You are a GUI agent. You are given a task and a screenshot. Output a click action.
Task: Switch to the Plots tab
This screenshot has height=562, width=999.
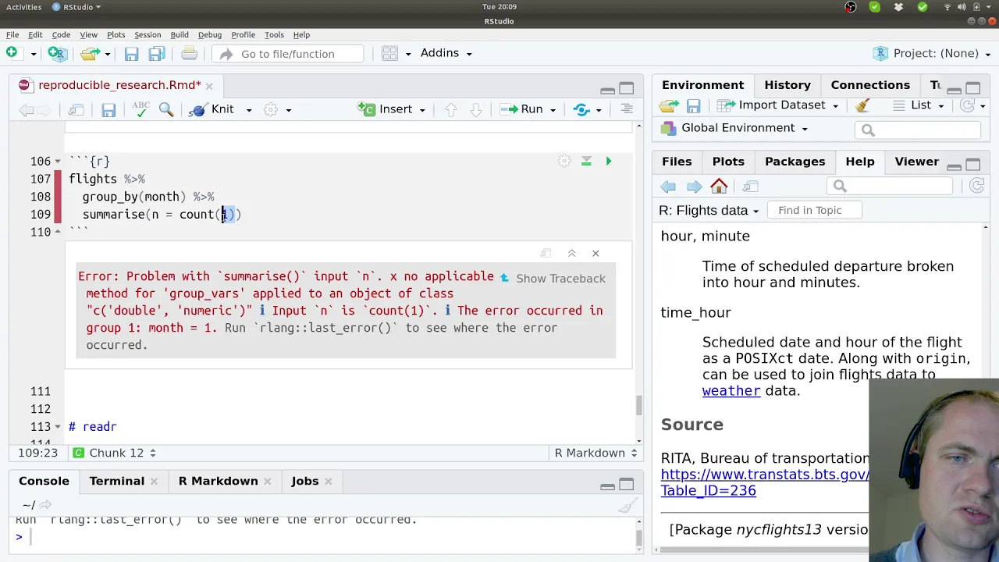click(728, 162)
